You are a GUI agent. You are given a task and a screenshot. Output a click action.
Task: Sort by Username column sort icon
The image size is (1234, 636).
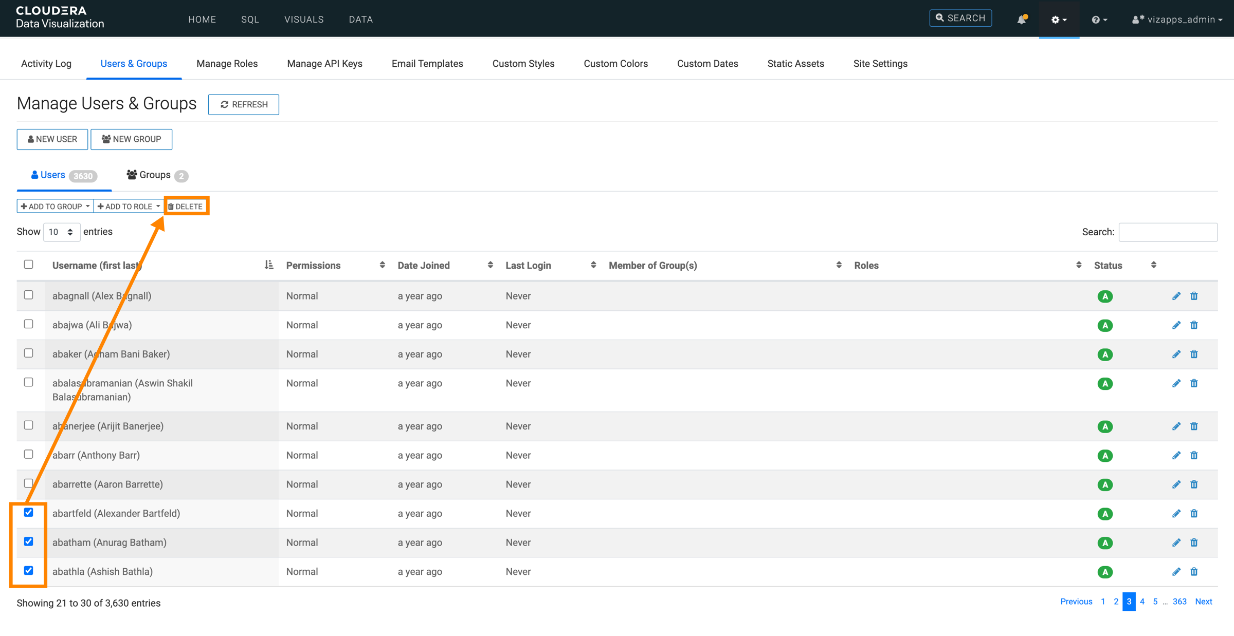[x=269, y=265]
